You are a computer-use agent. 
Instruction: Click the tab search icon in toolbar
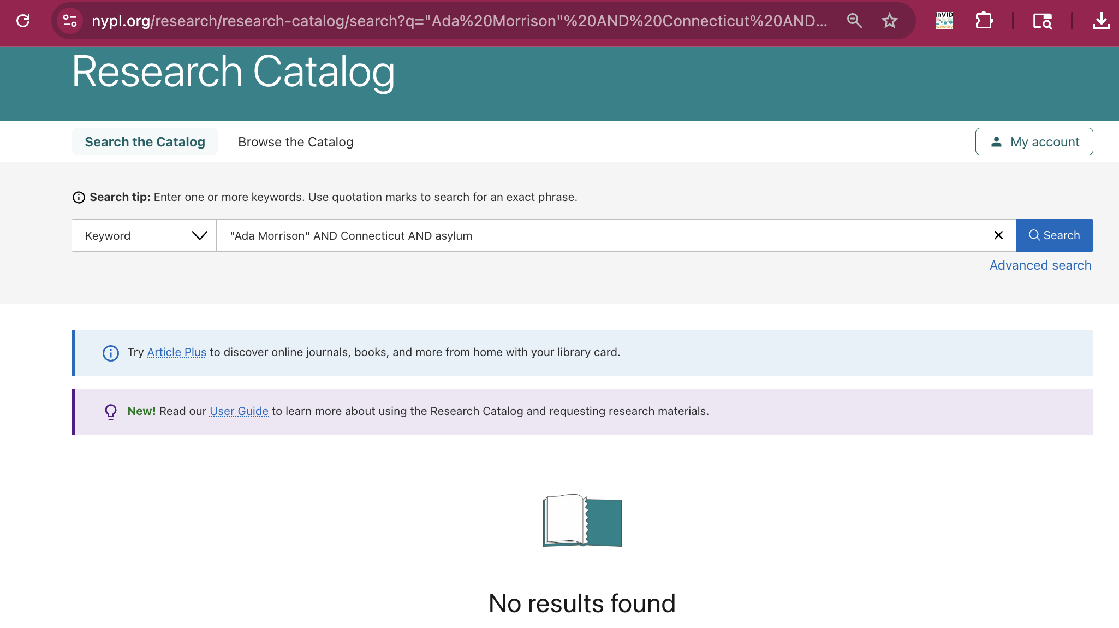pos(1042,21)
